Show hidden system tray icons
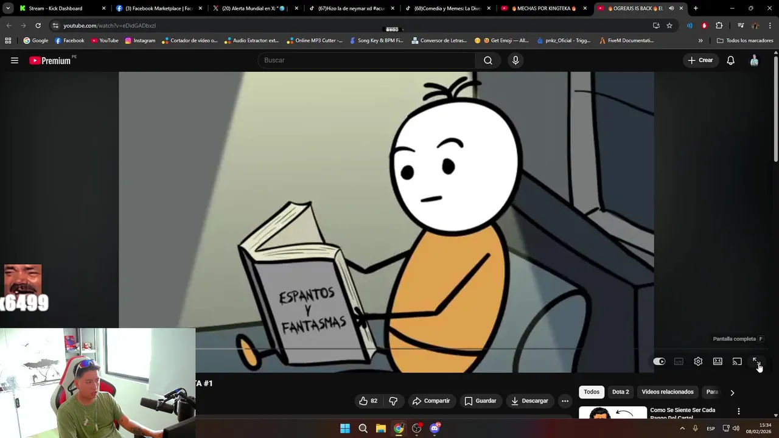 (682, 428)
